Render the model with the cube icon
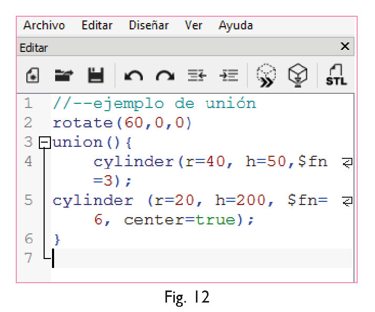375x312 pixels. (297, 76)
